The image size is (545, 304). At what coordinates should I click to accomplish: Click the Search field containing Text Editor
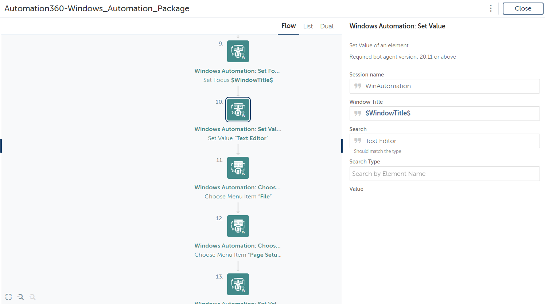point(444,141)
